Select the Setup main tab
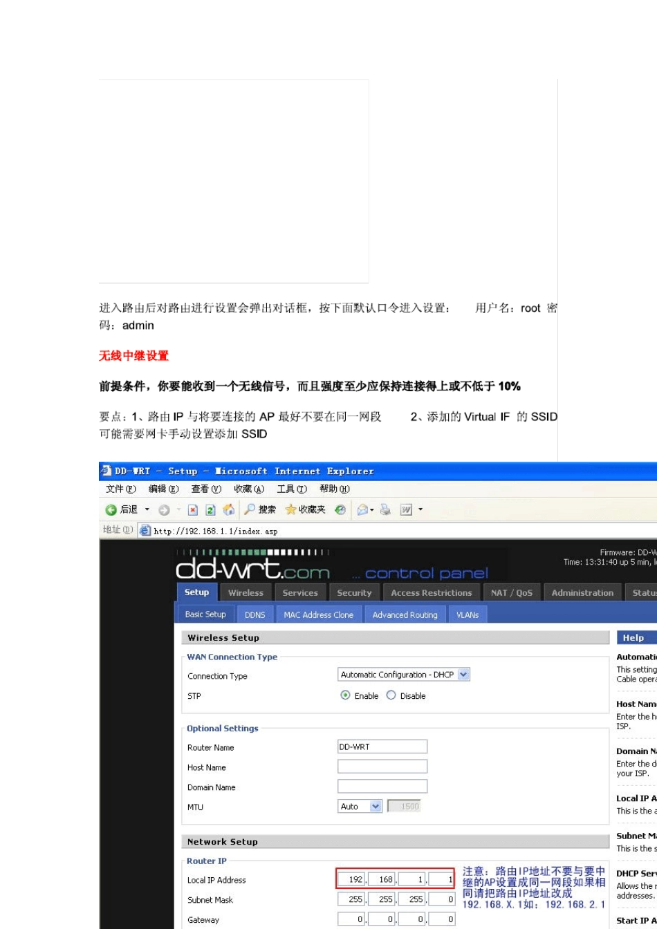Screen dimensions: 657x929 (197, 592)
